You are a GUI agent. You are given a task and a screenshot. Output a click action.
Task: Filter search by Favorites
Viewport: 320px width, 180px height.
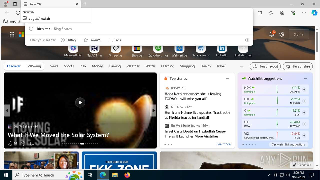point(92,40)
